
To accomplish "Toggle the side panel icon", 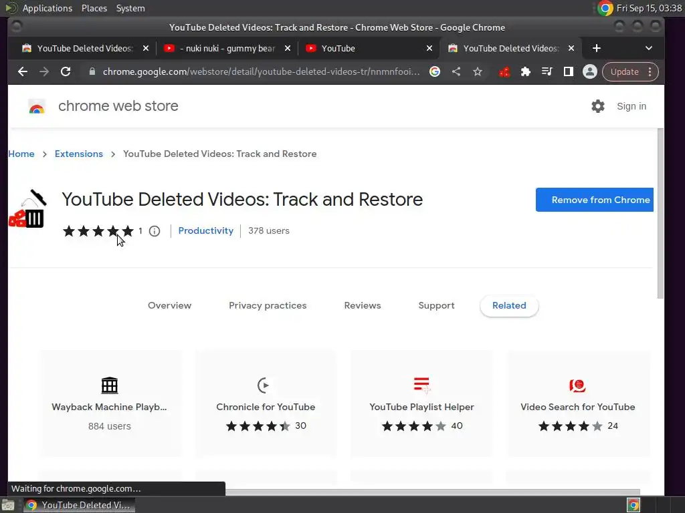I will coord(569,71).
